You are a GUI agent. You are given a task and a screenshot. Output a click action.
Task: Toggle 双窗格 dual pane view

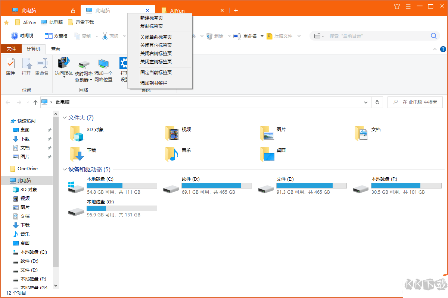(56, 36)
